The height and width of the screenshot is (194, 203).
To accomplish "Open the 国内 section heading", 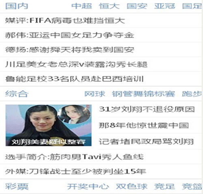I will pos(17,6).
